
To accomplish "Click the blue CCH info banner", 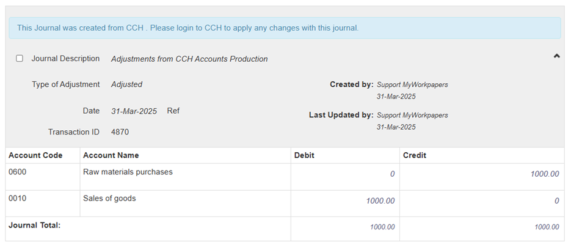I will tap(285, 28).
